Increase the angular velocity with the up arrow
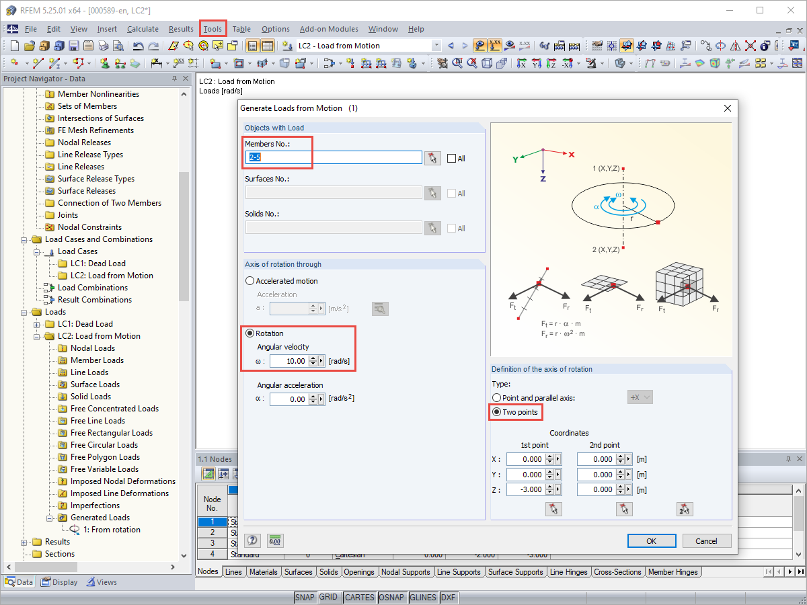The width and height of the screenshot is (807, 605). point(313,358)
